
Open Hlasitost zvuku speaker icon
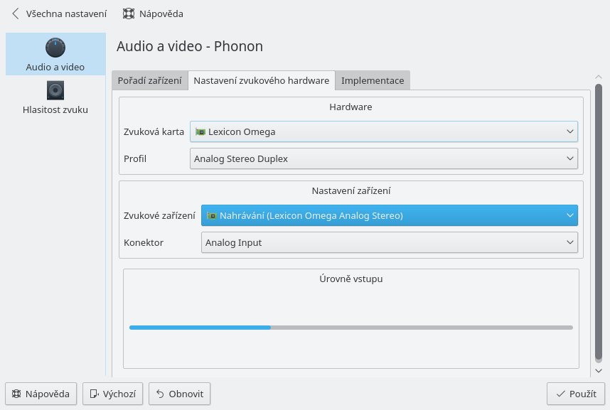(x=55, y=90)
